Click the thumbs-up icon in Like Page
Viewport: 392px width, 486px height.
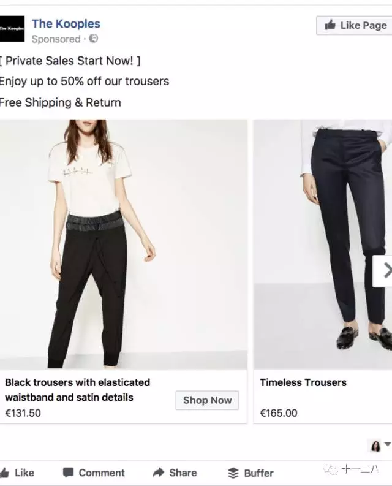pos(330,25)
